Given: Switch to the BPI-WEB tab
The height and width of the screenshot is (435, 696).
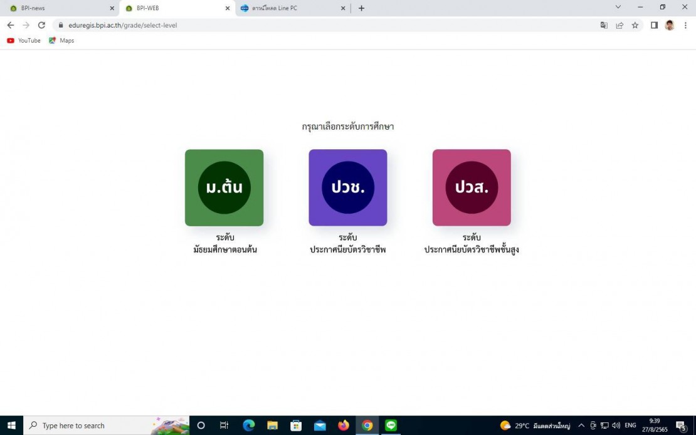Looking at the screenshot, I should tap(177, 8).
